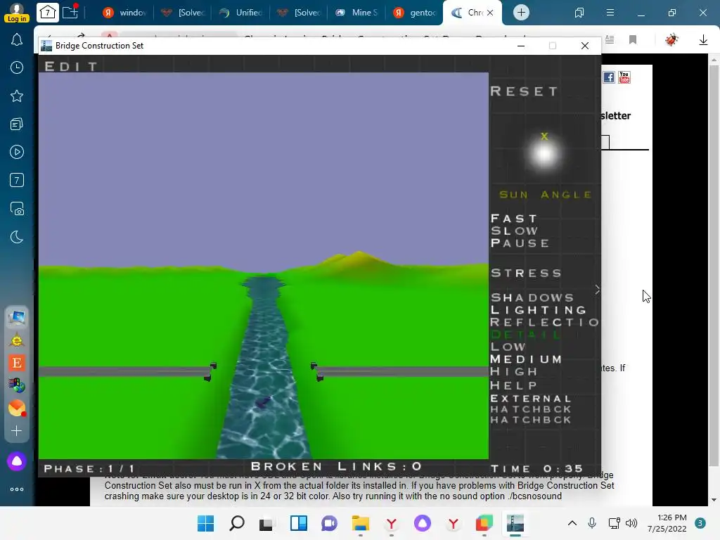Toggle SHADOWS rendering option
This screenshot has width=720, height=540.
532,297
